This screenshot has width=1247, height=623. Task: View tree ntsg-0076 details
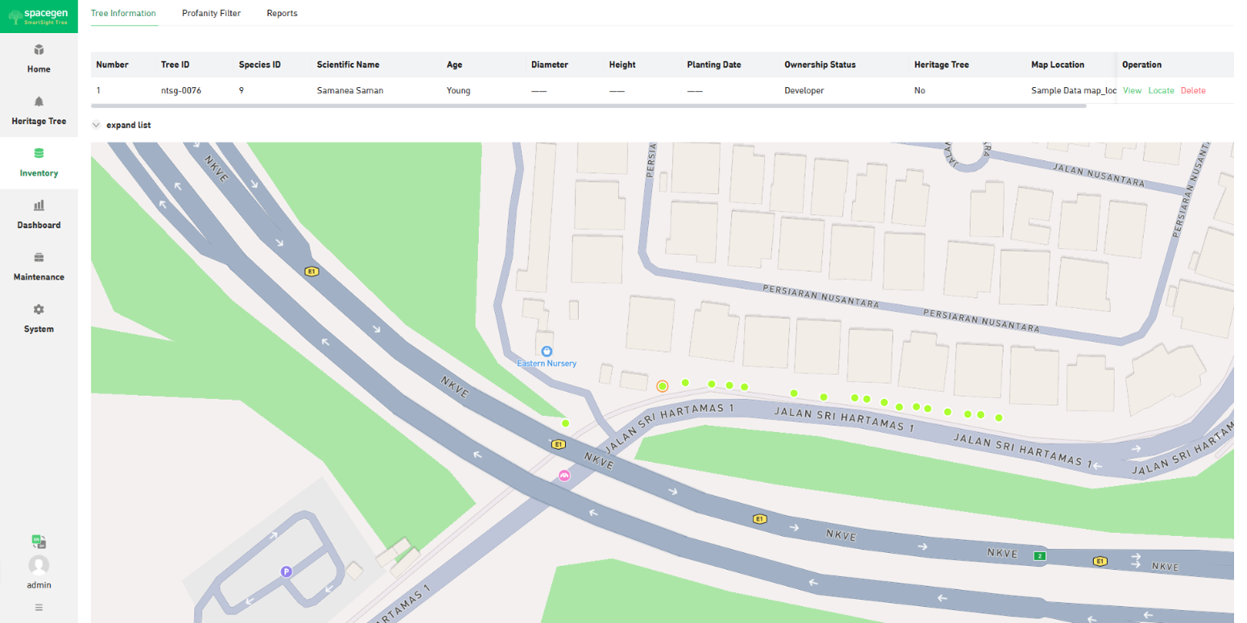1132,91
